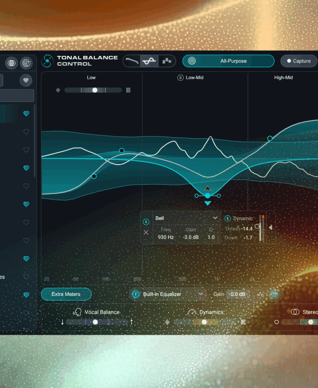
Task: Toggle the Bell band power button
Action: tap(146, 222)
